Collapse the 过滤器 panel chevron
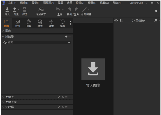Image resolution: width=161 pixels, height=115 pixels. (x=3, y=37)
